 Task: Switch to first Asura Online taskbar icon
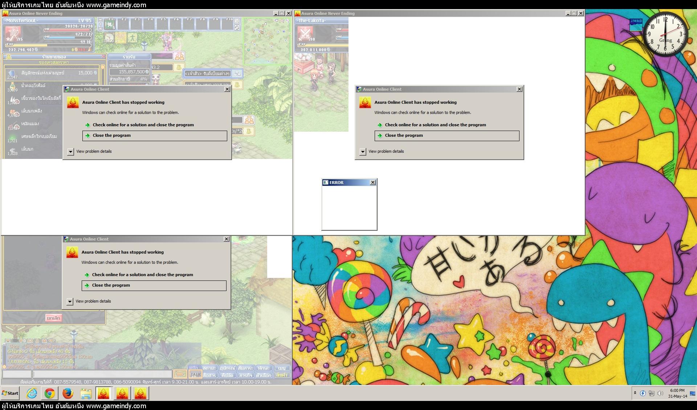tap(103, 393)
